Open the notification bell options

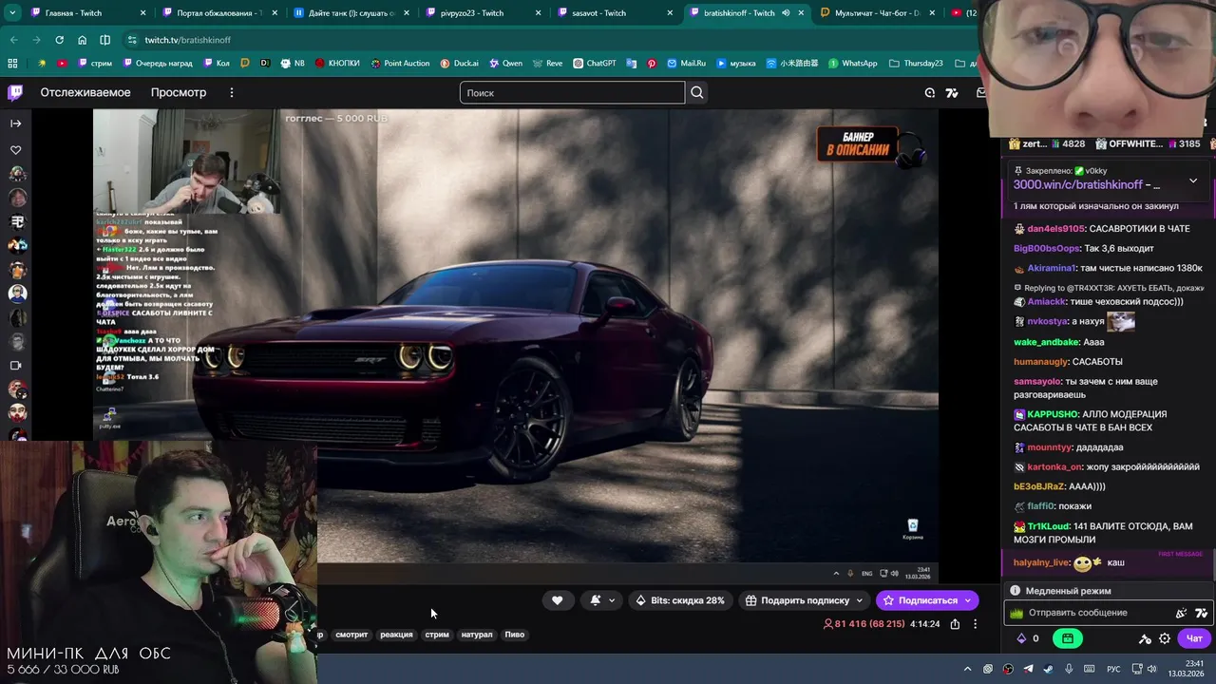pos(602,600)
